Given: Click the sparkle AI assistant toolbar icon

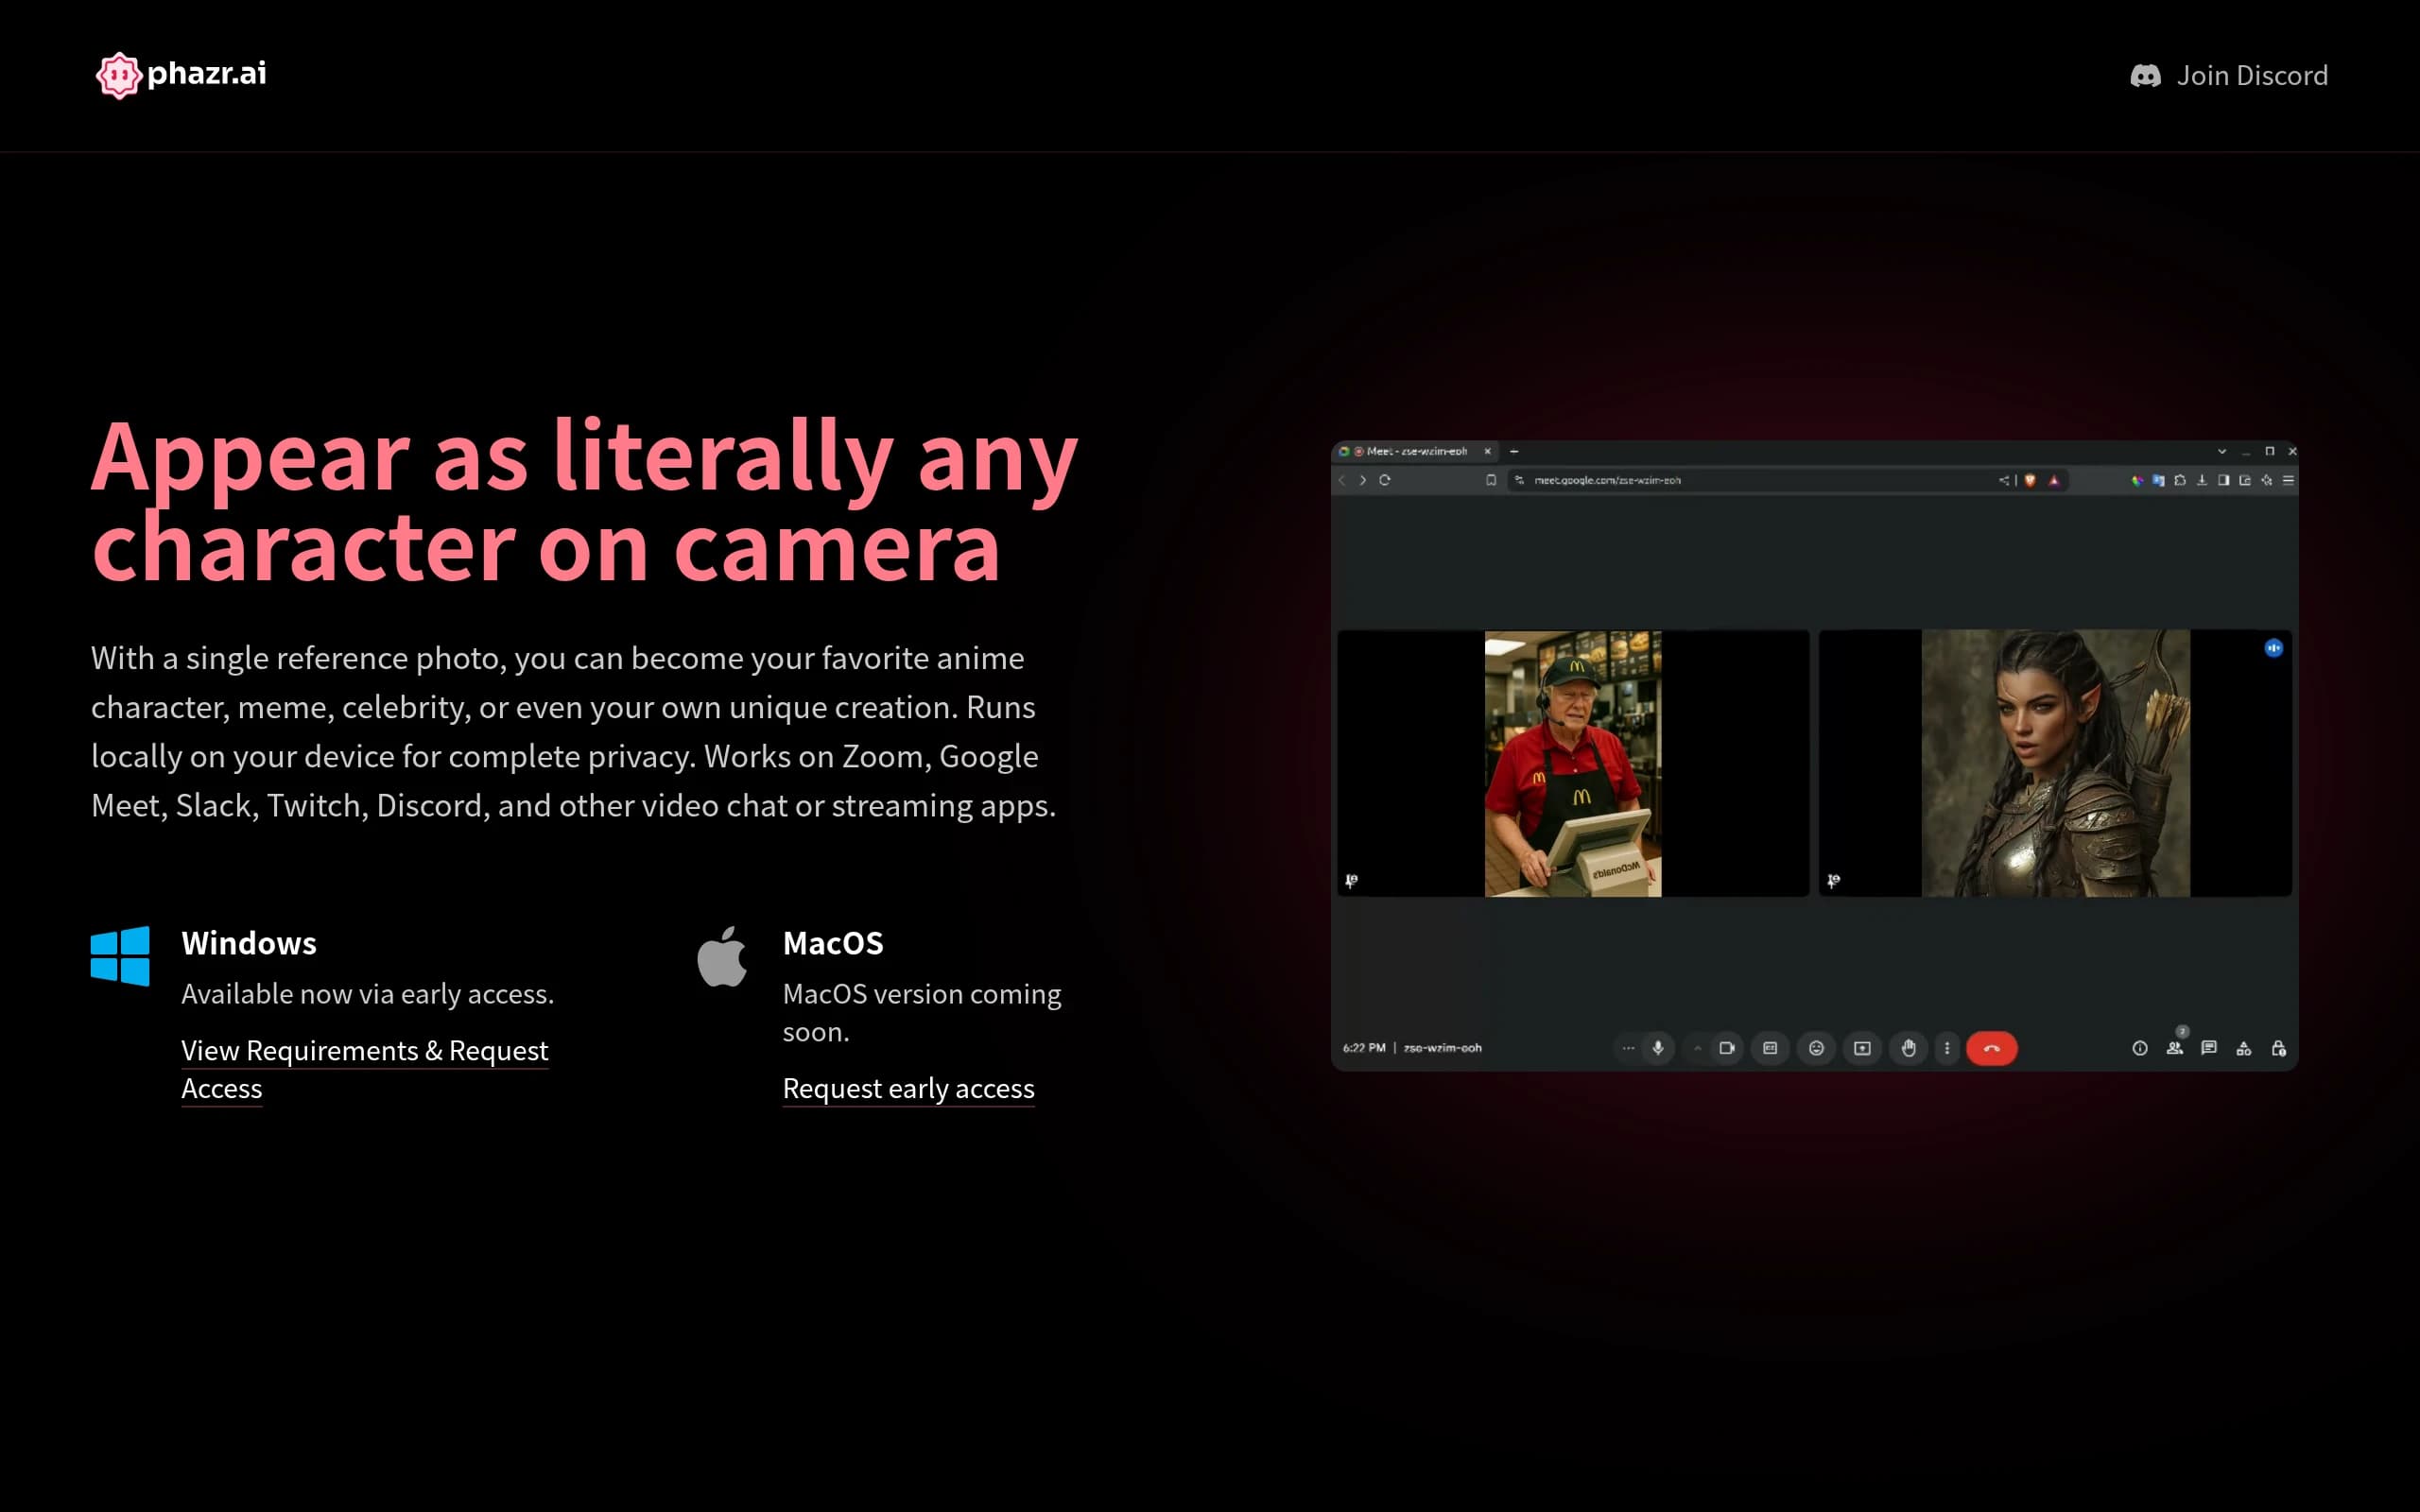Looking at the screenshot, I should (x=2266, y=480).
